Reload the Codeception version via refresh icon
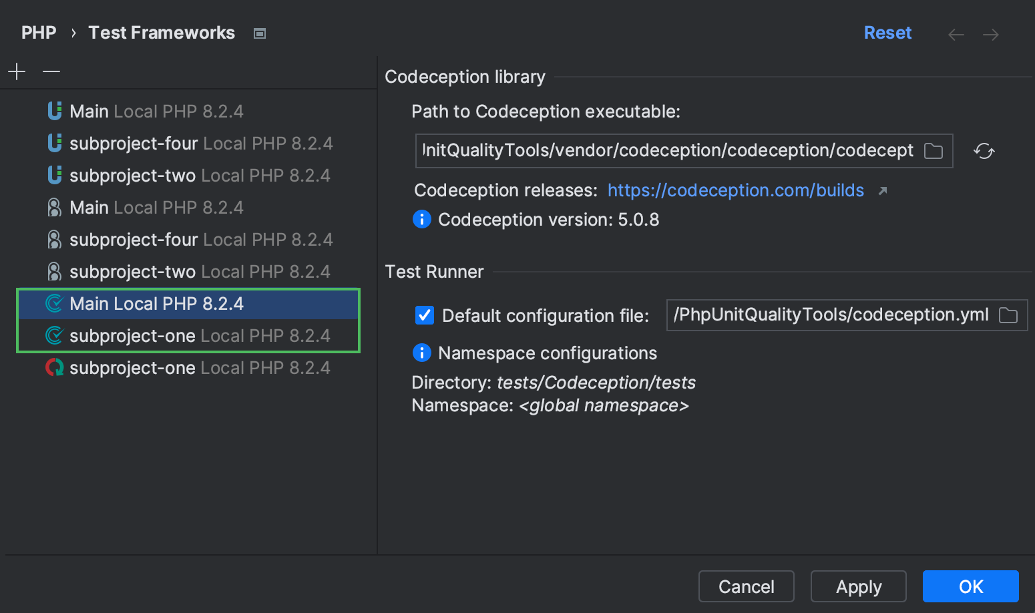This screenshot has width=1035, height=613. pos(984,151)
